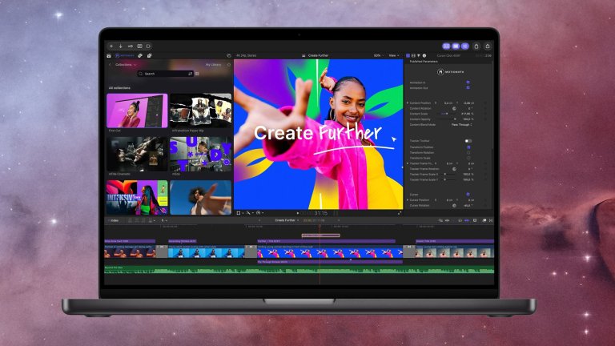Toggle the Cursor checkbox in inspector
This screenshot has height=346, width=615.
[468, 194]
